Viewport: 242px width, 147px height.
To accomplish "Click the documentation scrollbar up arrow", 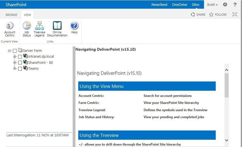I will click(x=227, y=70).
